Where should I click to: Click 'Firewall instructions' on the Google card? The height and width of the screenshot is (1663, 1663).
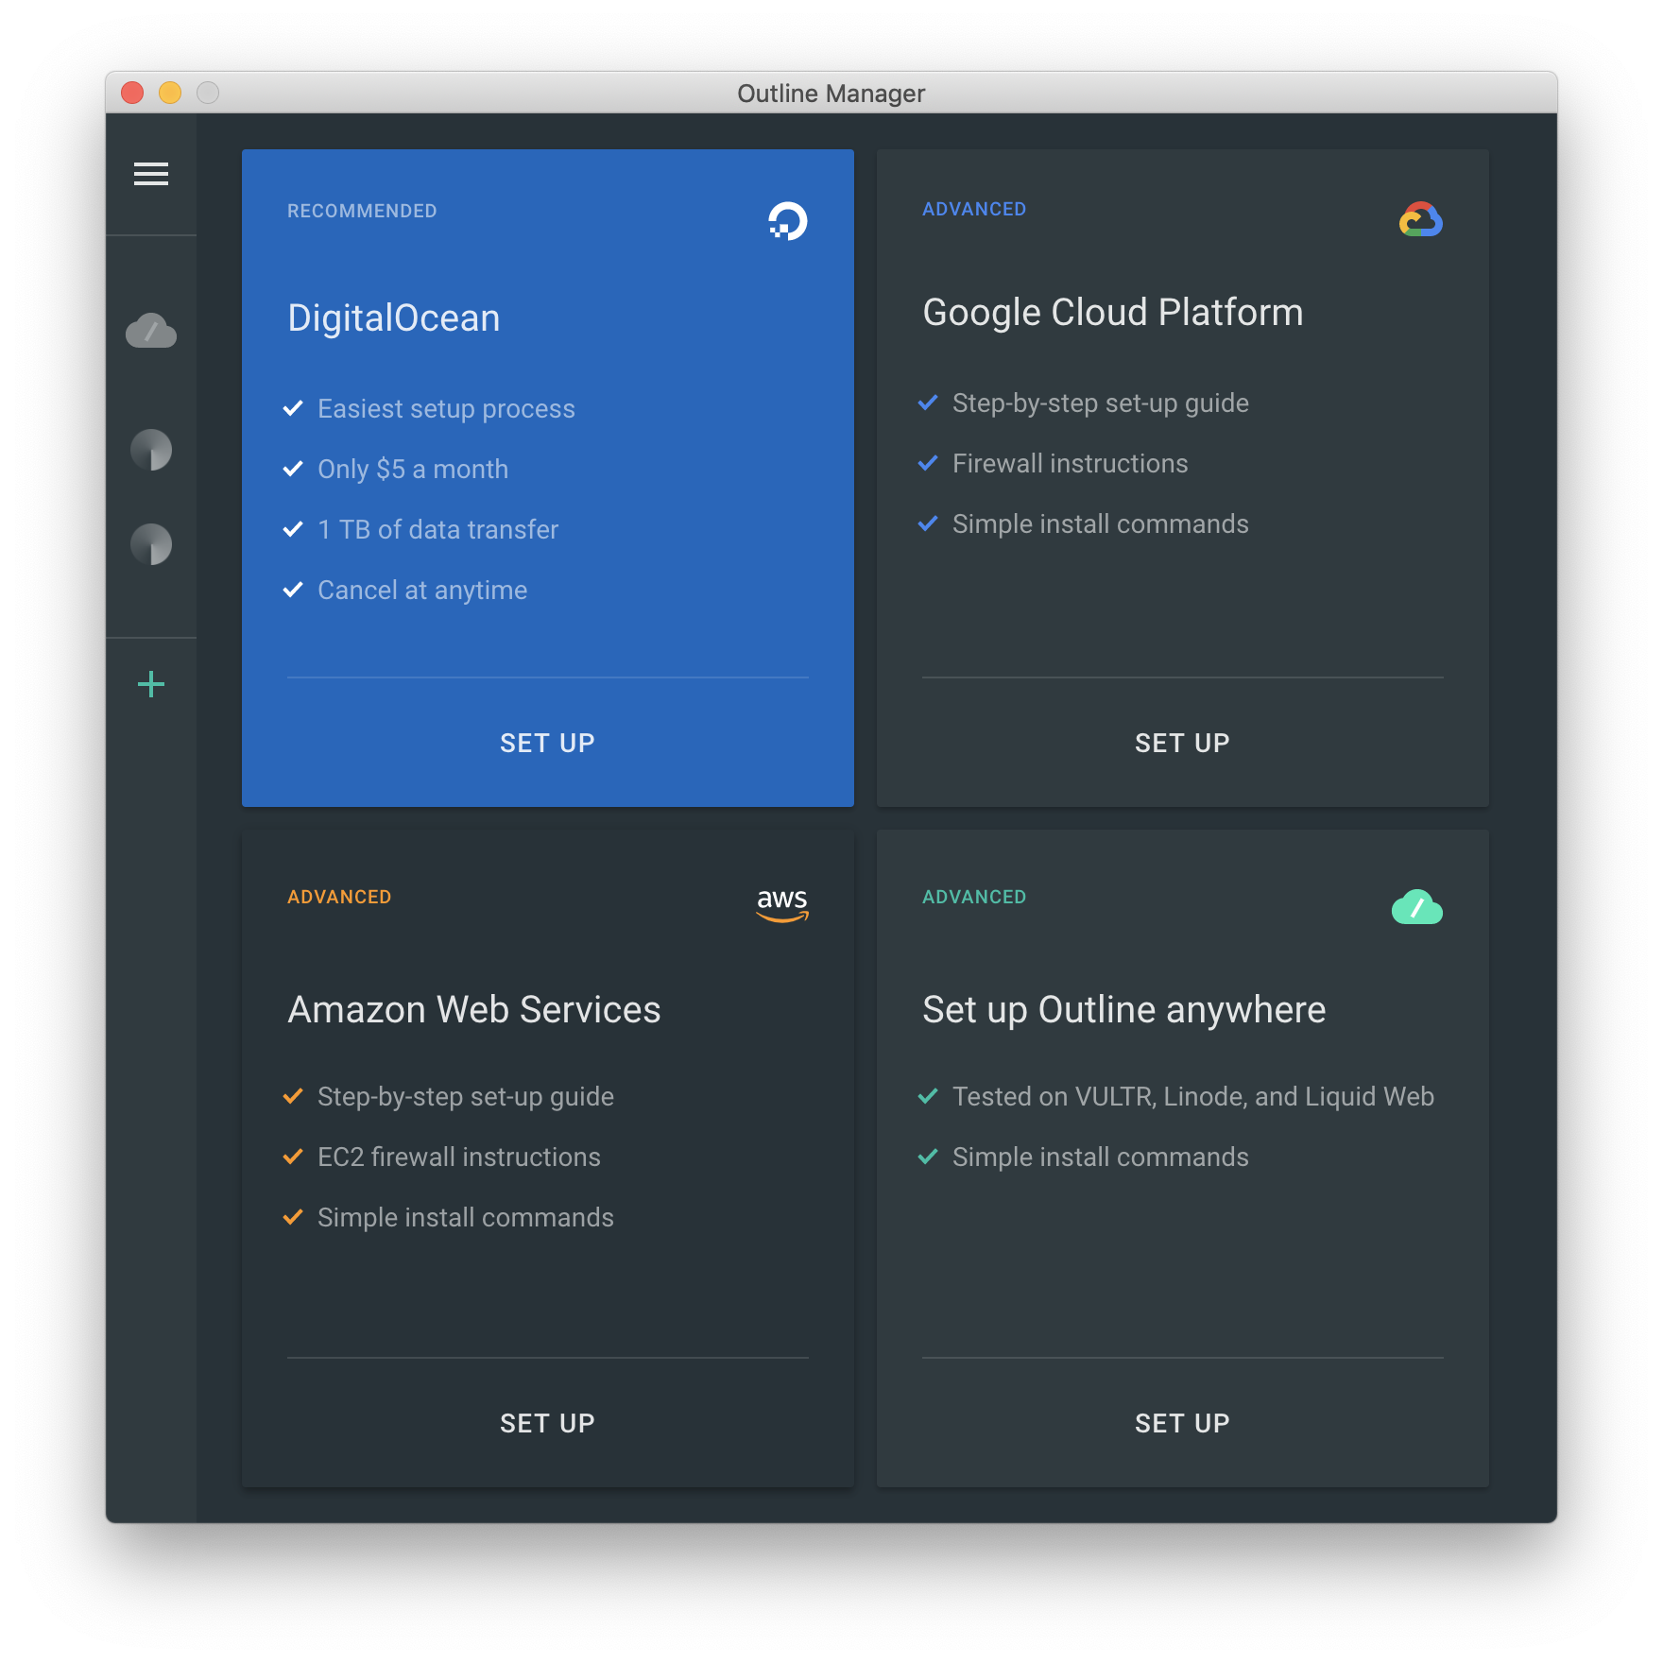pyautogui.click(x=1071, y=464)
